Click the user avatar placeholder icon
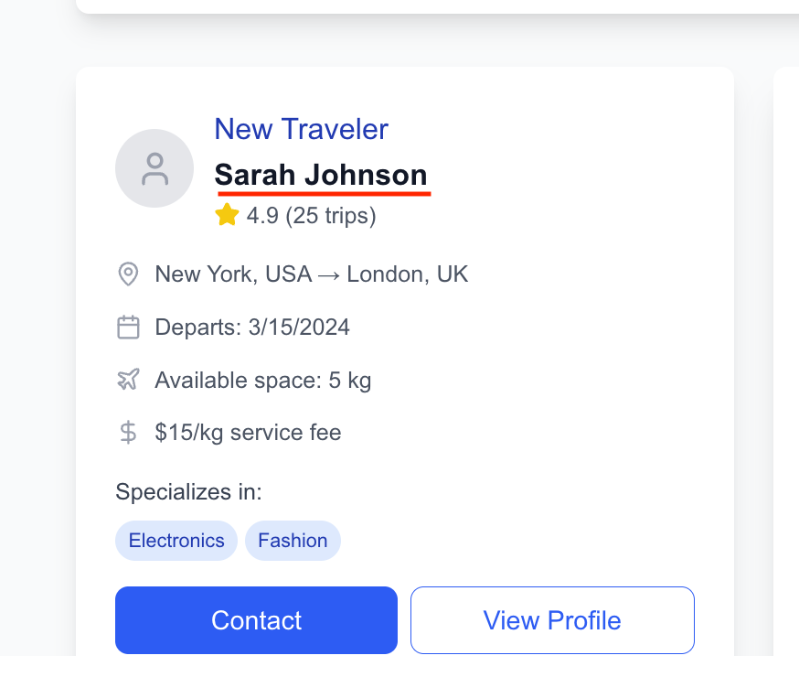 pyautogui.click(x=154, y=168)
